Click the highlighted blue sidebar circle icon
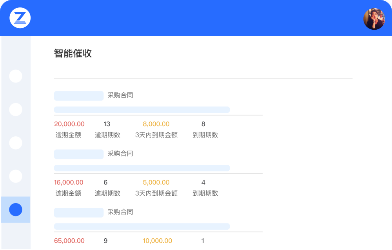The width and height of the screenshot is (392, 250). [16, 210]
